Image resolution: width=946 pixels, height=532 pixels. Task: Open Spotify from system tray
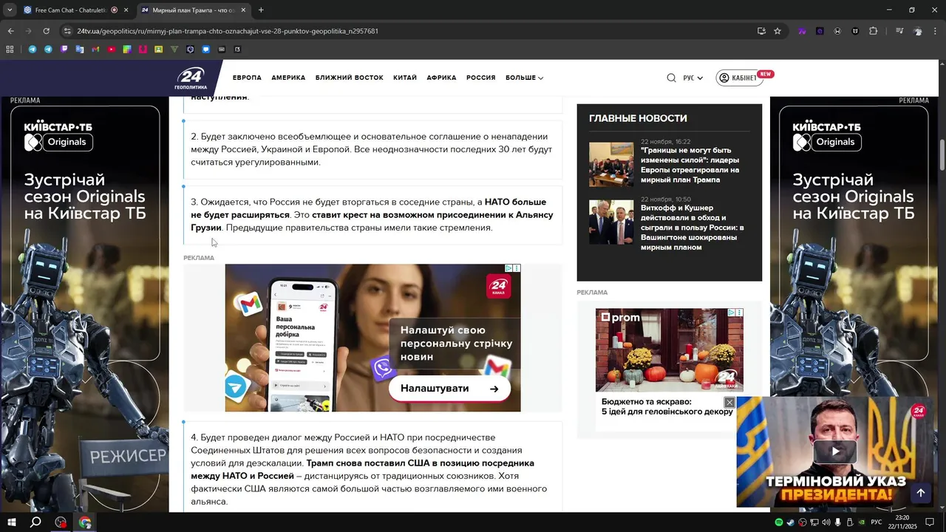(779, 522)
